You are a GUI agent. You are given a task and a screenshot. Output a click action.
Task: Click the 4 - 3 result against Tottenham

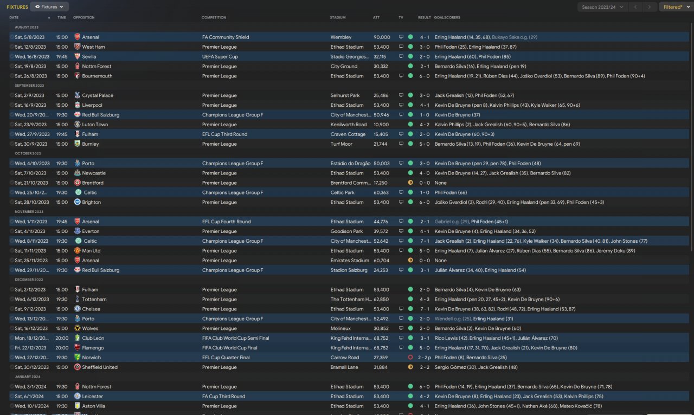point(425,300)
